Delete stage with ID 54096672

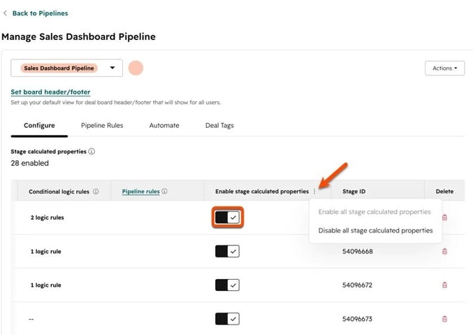point(444,285)
